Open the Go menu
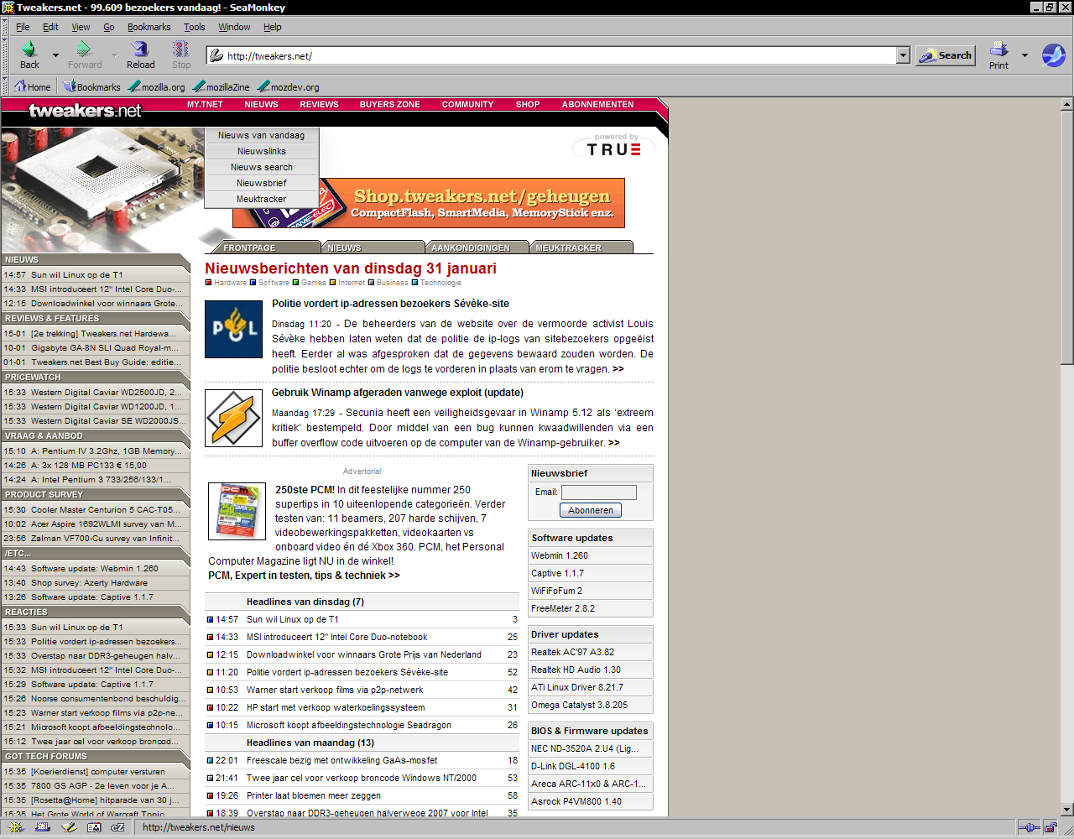Viewport: 1074px width, 839px height. (109, 27)
